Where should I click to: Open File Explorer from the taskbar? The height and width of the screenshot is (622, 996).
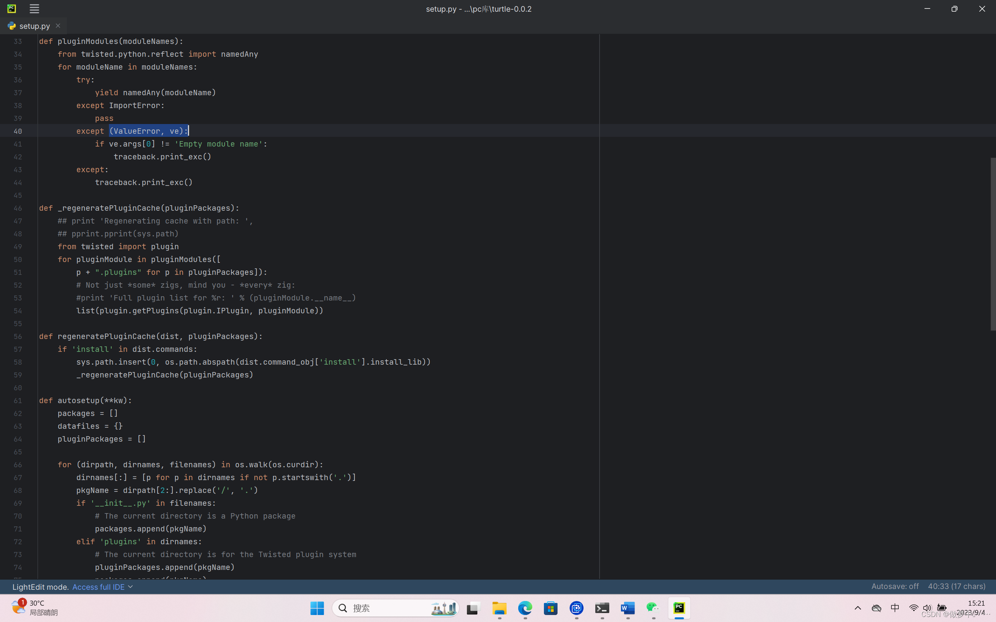click(499, 608)
